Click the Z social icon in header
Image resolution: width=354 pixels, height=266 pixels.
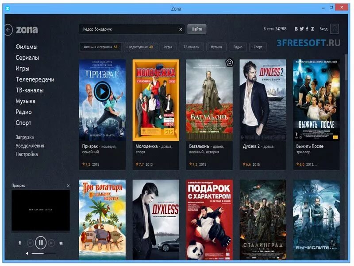coord(312,29)
